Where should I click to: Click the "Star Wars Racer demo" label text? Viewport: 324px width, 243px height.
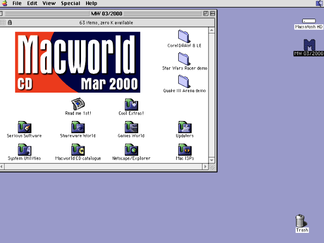click(x=184, y=68)
